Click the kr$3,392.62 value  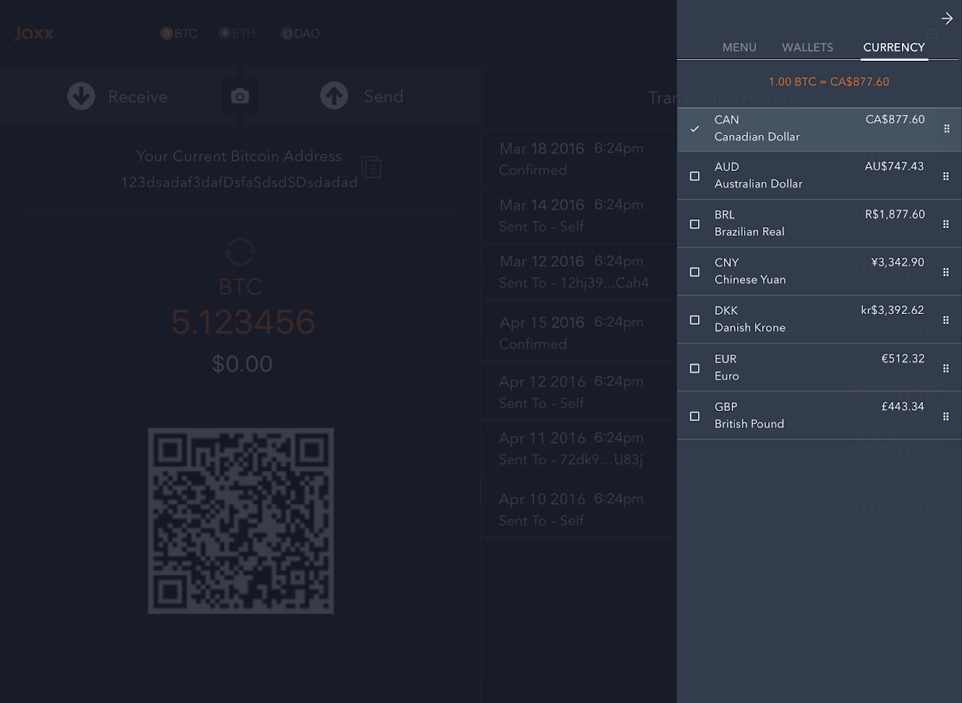[893, 310]
